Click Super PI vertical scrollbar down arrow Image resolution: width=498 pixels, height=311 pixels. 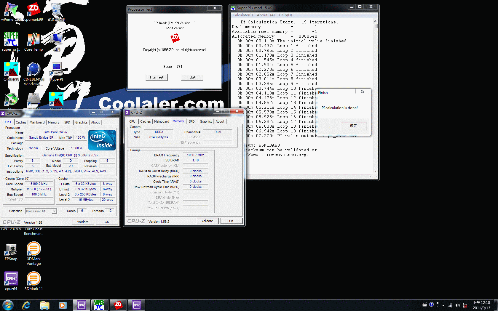click(375, 171)
